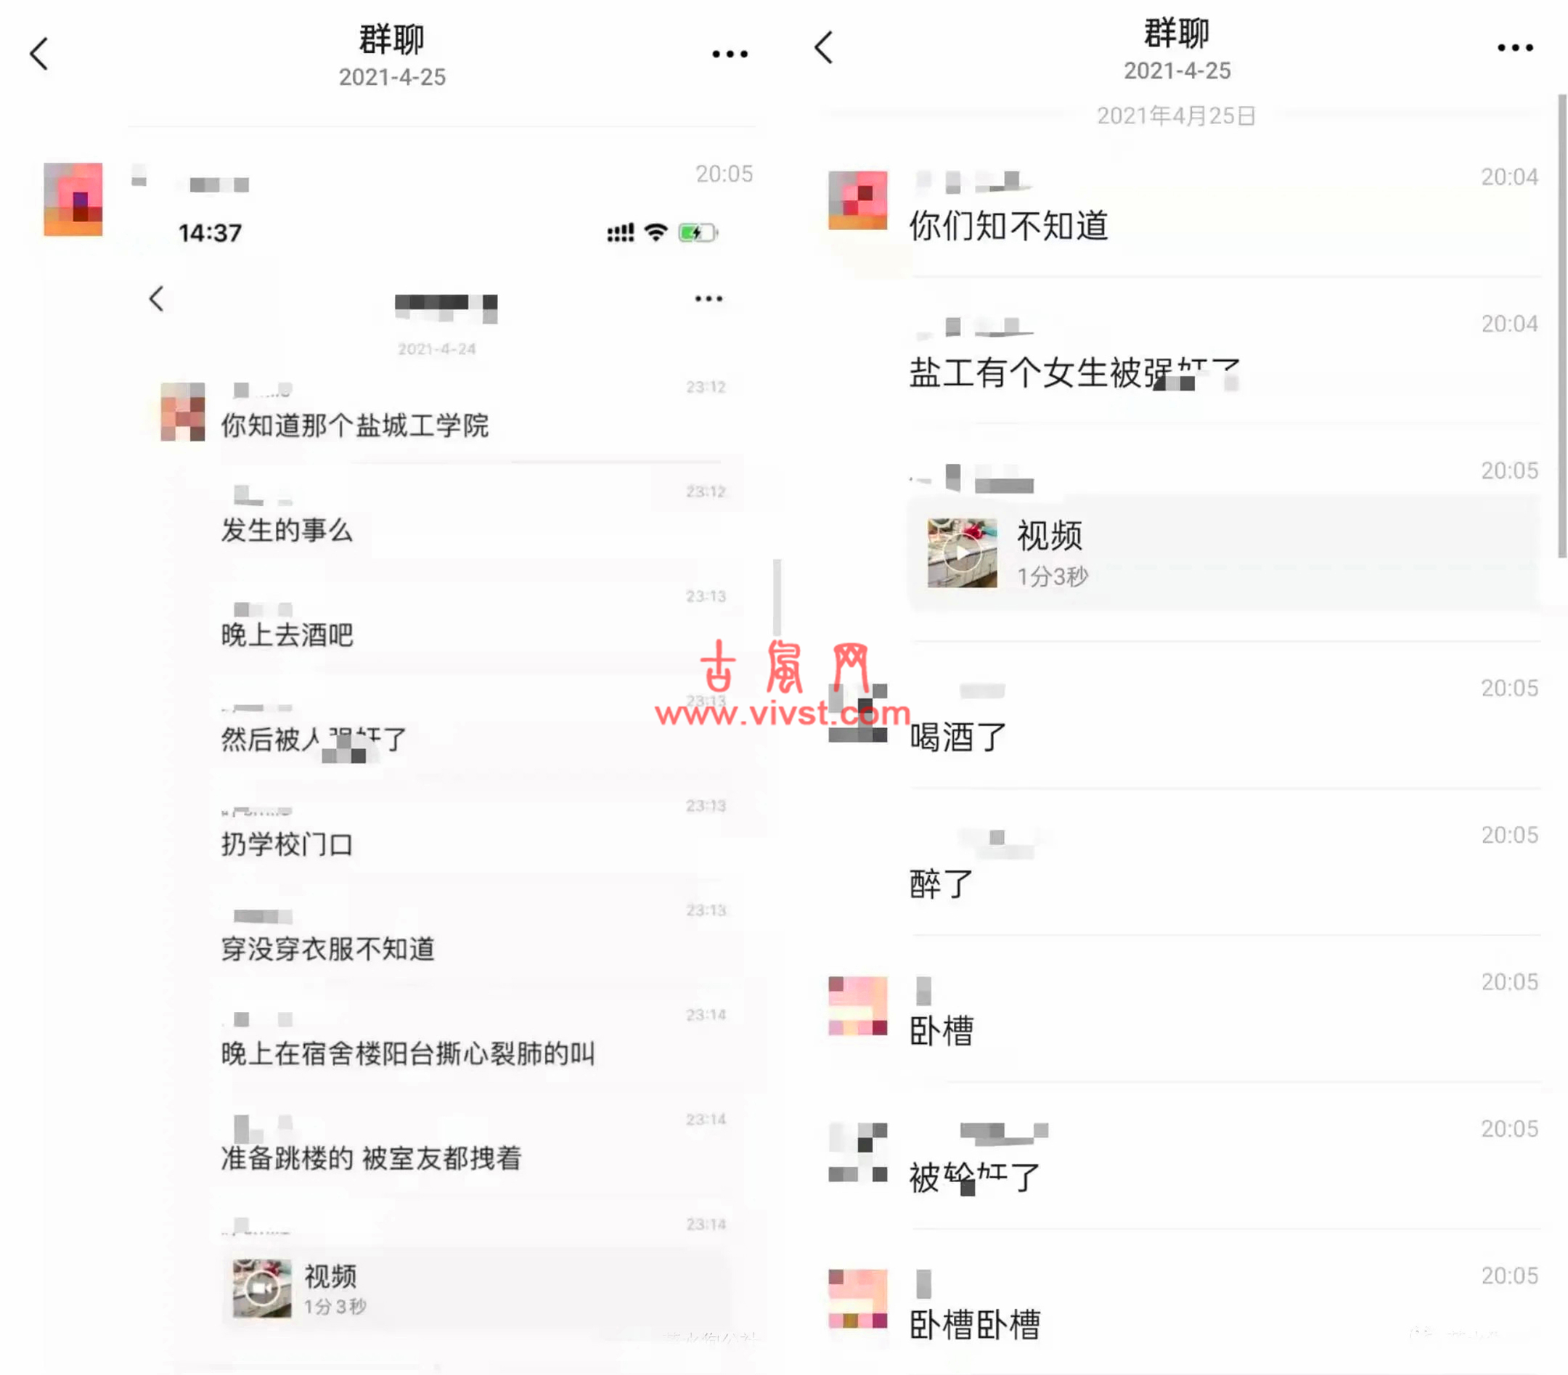This screenshot has height=1375, width=1568.
Task: Tap back arrow in right group chat header
Action: [x=824, y=48]
